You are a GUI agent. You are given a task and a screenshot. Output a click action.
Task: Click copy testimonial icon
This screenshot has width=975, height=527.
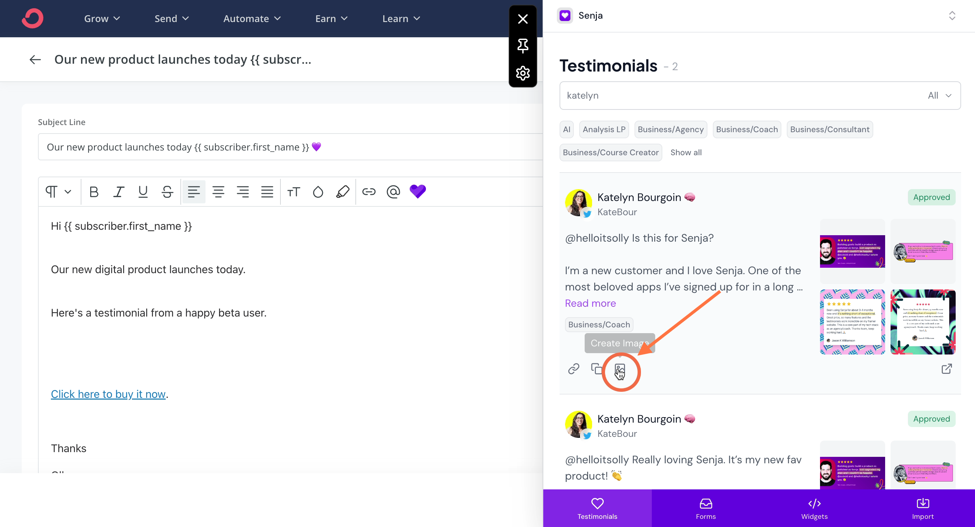tap(597, 368)
